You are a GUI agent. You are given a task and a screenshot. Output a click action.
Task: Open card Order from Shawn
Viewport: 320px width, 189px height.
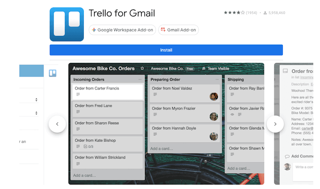(246, 153)
